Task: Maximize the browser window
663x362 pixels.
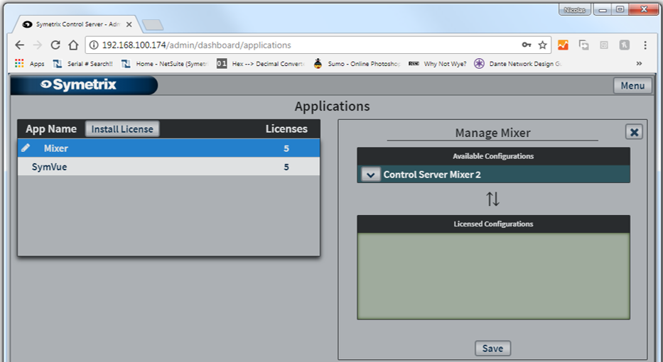Action: click(620, 9)
